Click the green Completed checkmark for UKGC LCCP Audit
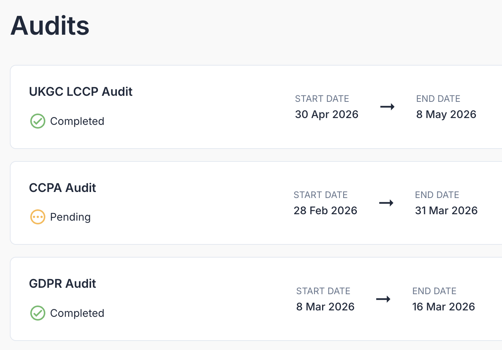 (x=38, y=121)
